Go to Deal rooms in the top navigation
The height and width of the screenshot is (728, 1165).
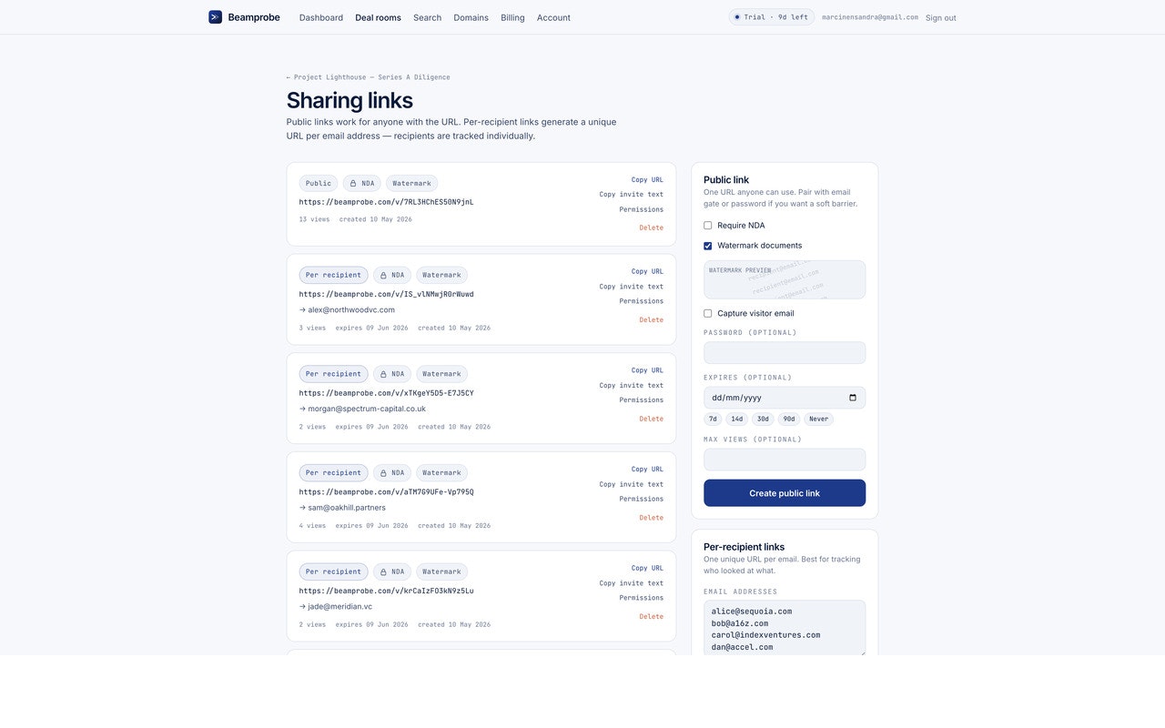pos(378,17)
